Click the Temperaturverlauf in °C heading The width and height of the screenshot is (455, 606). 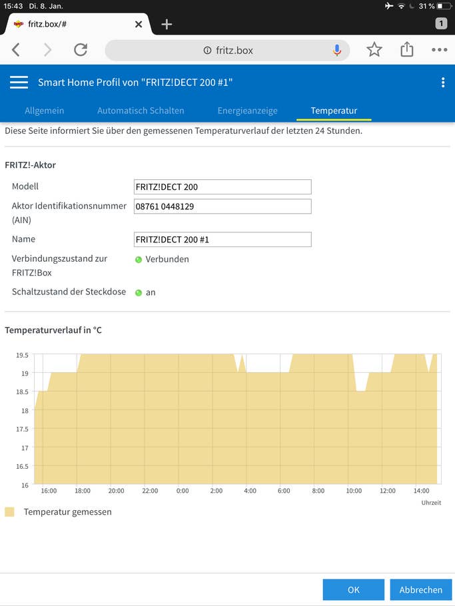[53, 330]
